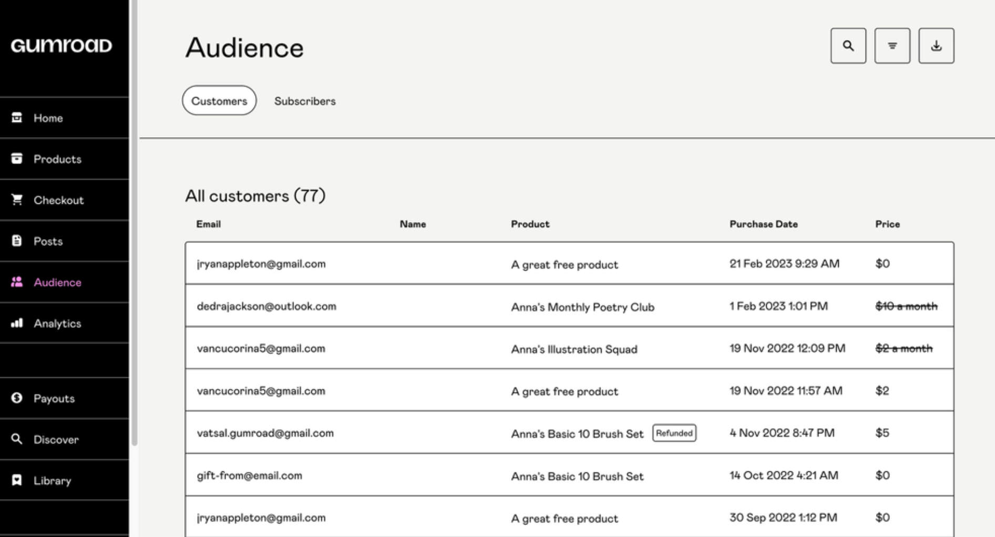Click the export/download icon top right

click(x=936, y=46)
